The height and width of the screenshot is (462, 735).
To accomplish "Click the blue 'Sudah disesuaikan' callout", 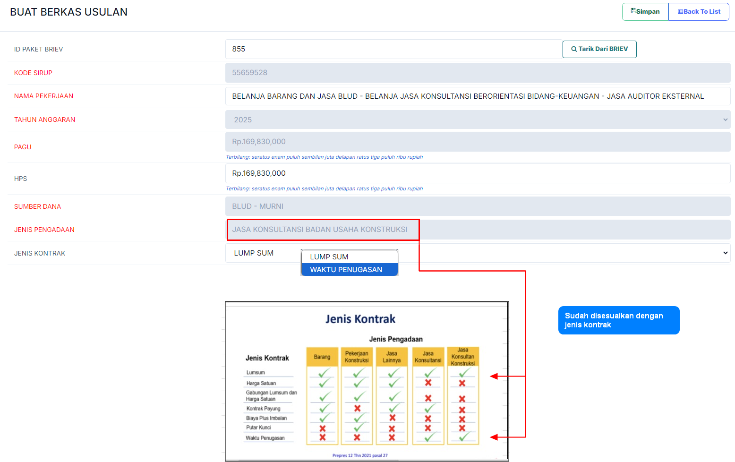I will [x=618, y=320].
